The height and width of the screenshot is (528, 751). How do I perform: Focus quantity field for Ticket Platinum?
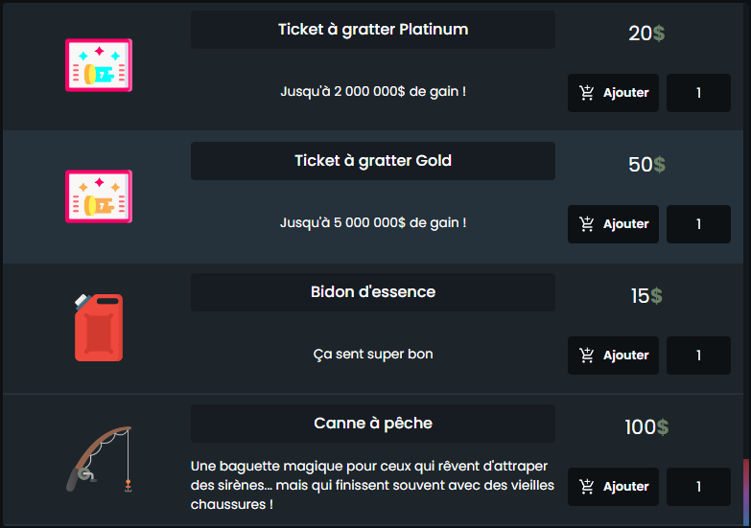click(698, 93)
